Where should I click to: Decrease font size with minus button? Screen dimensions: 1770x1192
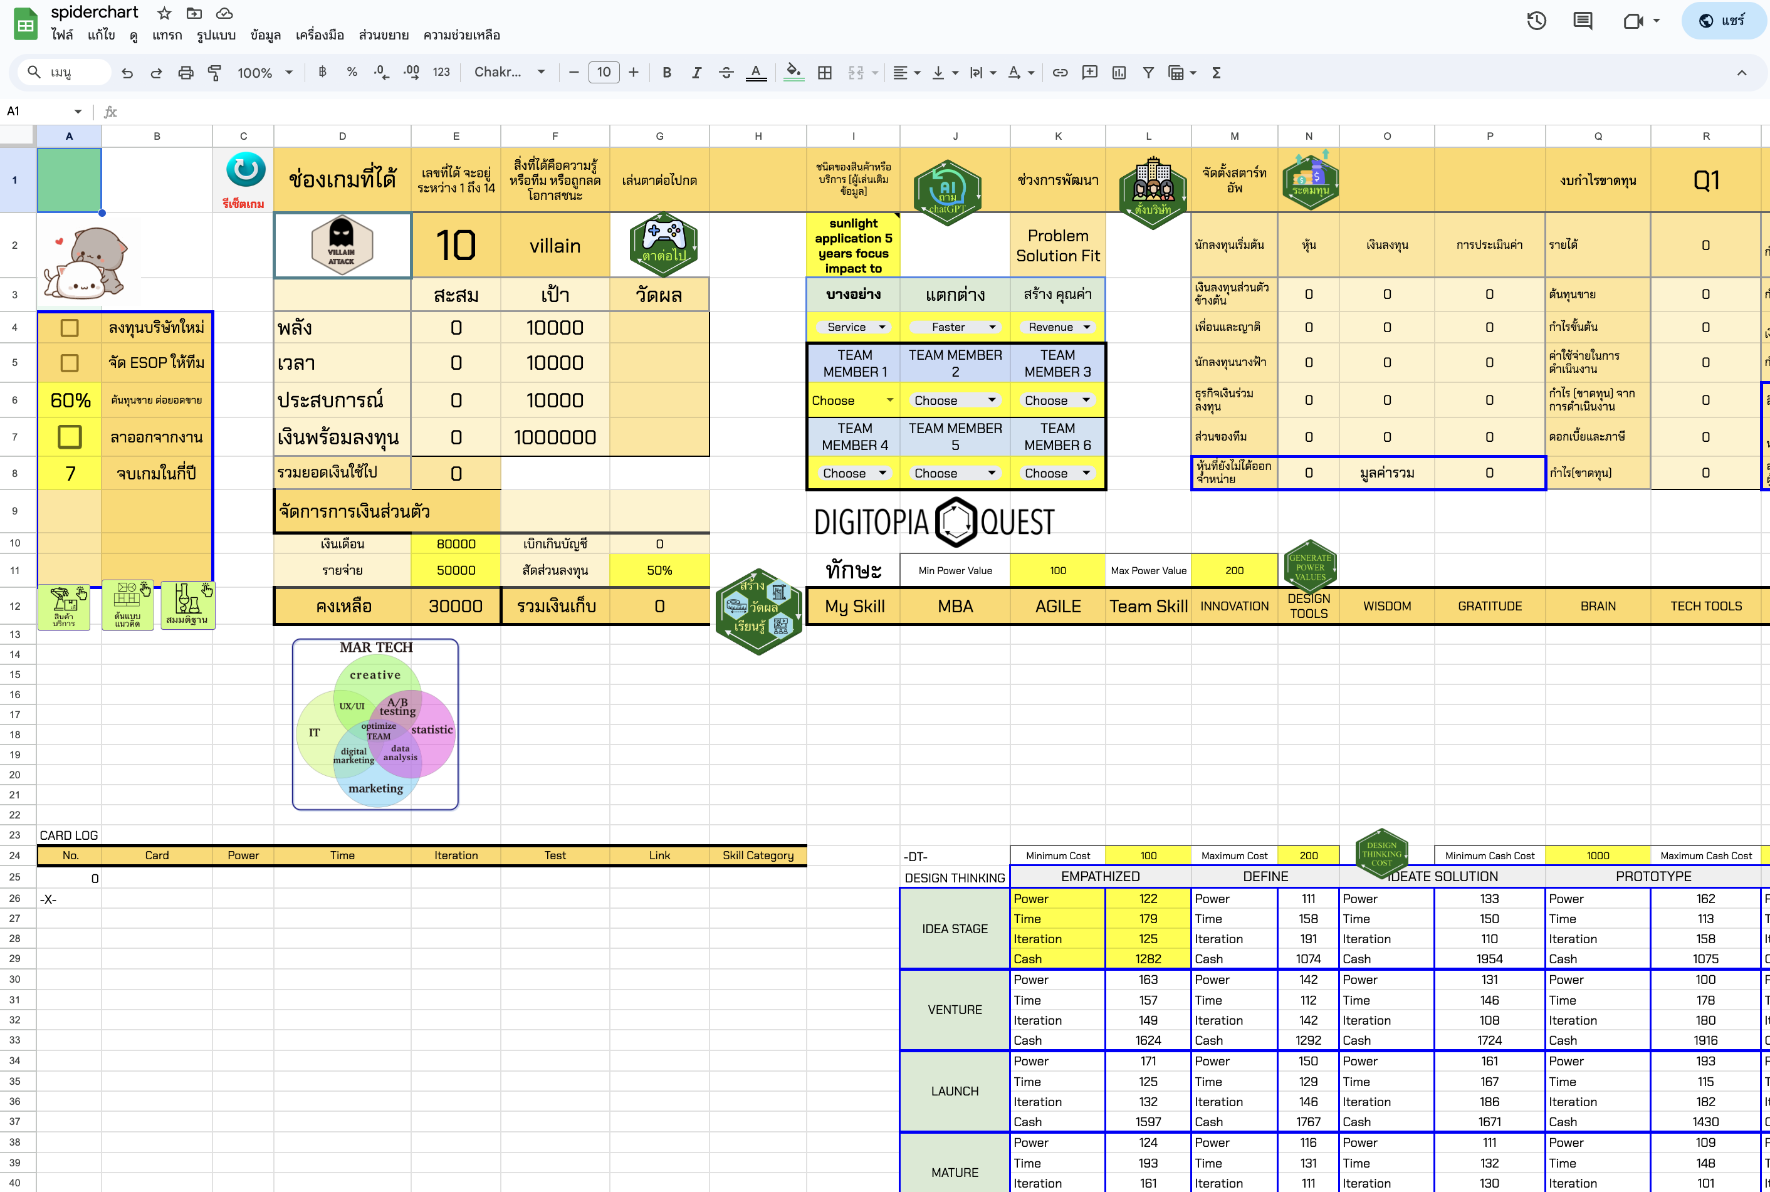point(574,72)
